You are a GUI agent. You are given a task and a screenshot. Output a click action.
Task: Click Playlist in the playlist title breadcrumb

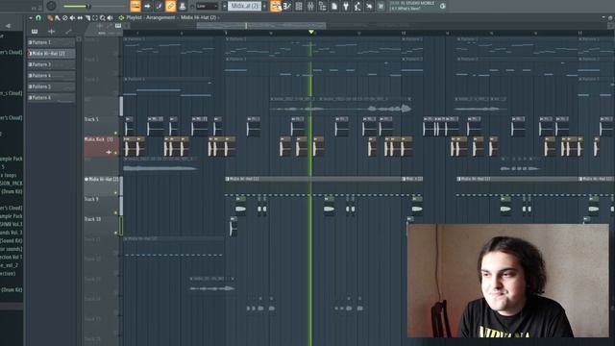(x=134, y=17)
